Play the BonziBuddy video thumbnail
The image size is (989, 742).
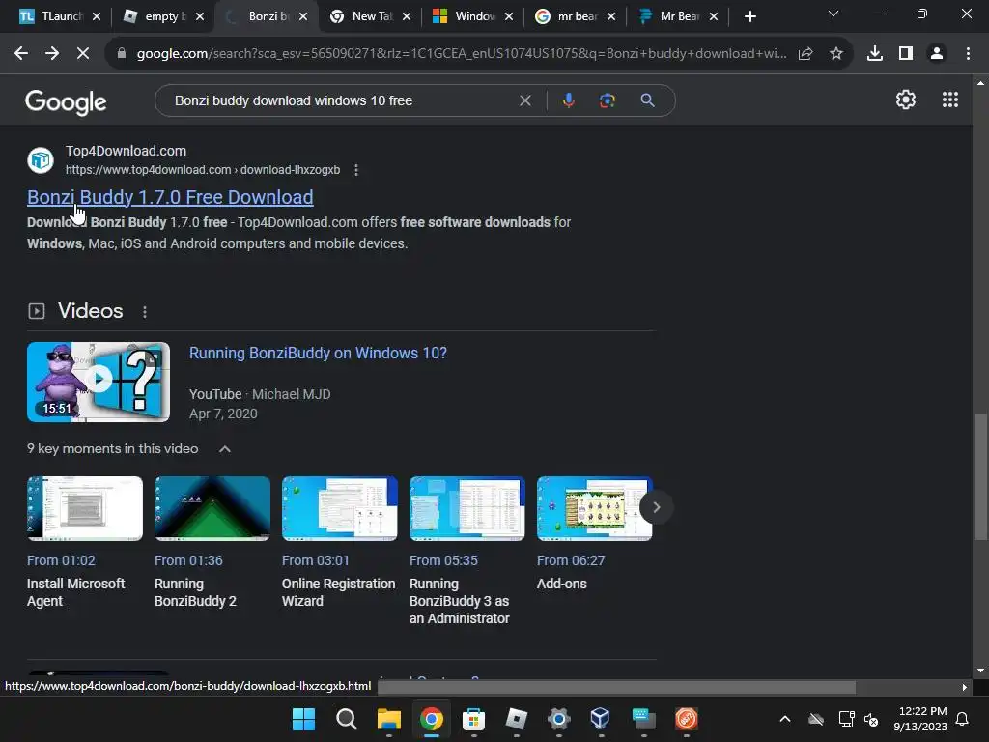pos(99,382)
